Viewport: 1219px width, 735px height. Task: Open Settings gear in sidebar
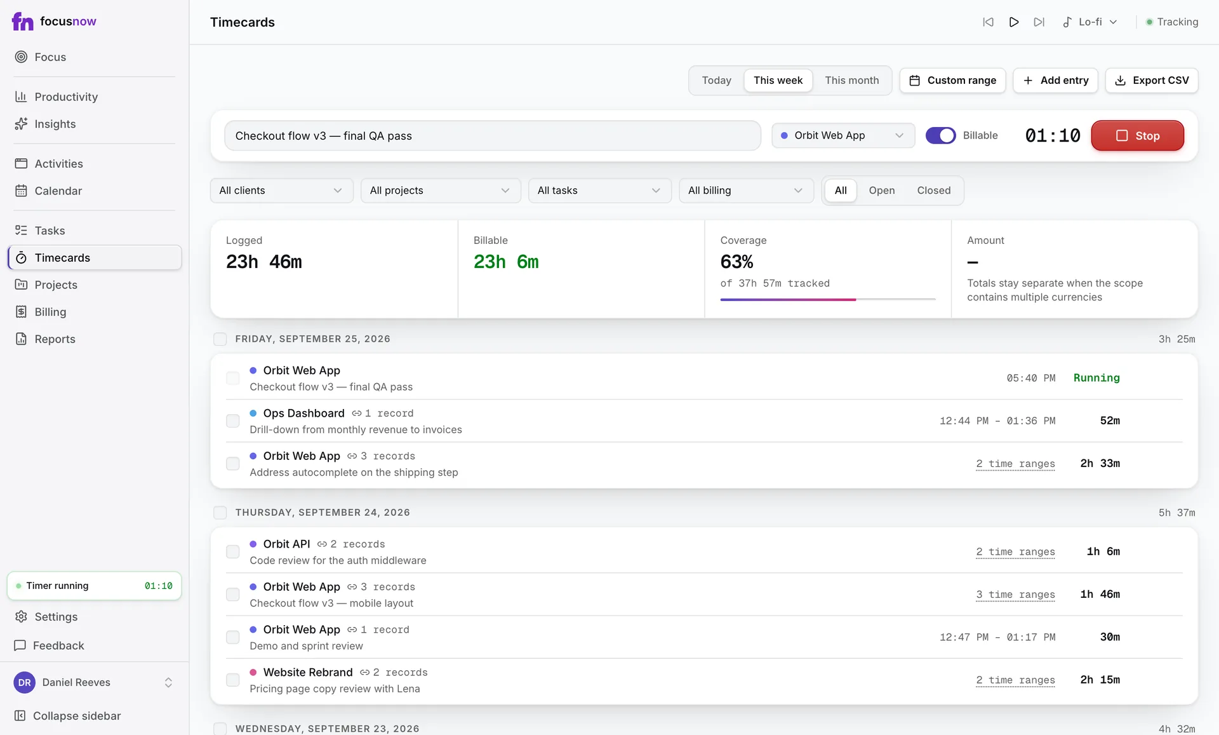[x=21, y=617]
